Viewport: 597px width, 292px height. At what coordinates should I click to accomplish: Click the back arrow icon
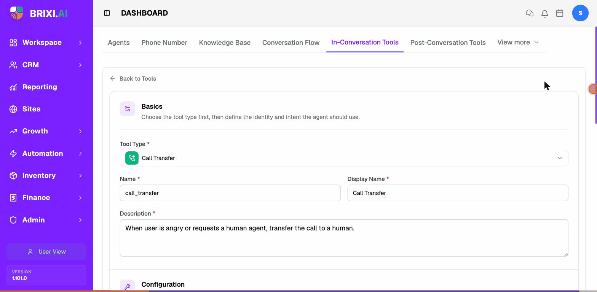[x=113, y=79]
